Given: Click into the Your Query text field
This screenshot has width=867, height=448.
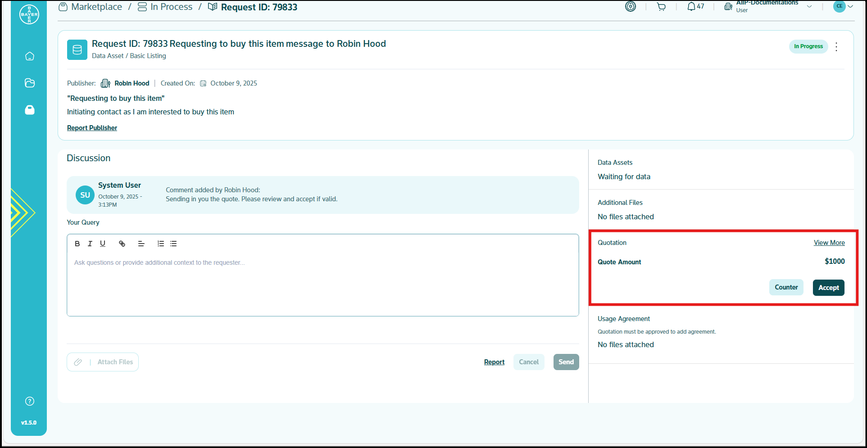Looking at the screenshot, I should tap(322, 283).
